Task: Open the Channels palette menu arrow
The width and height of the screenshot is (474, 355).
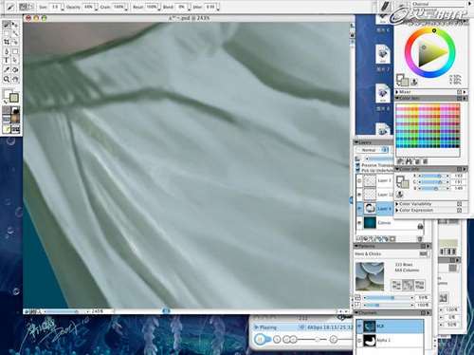Action: pyautogui.click(x=428, y=313)
